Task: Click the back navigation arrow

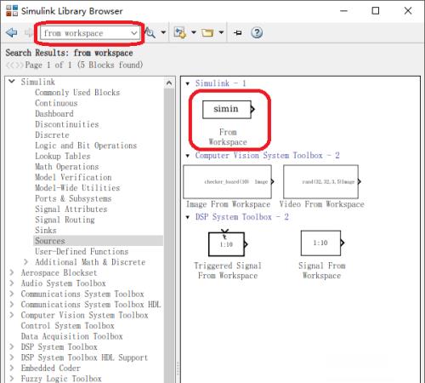Action: pos(12,32)
